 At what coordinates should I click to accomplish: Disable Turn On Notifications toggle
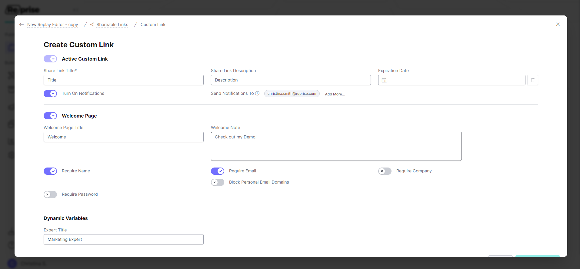pos(50,94)
